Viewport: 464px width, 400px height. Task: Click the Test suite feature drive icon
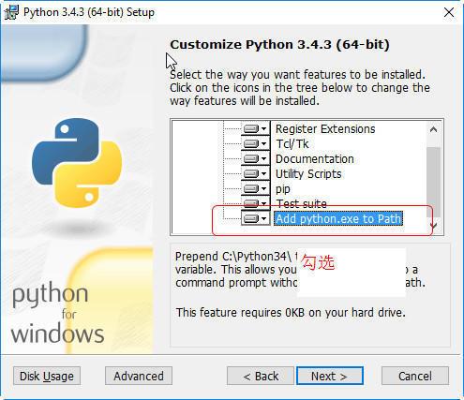(255, 203)
